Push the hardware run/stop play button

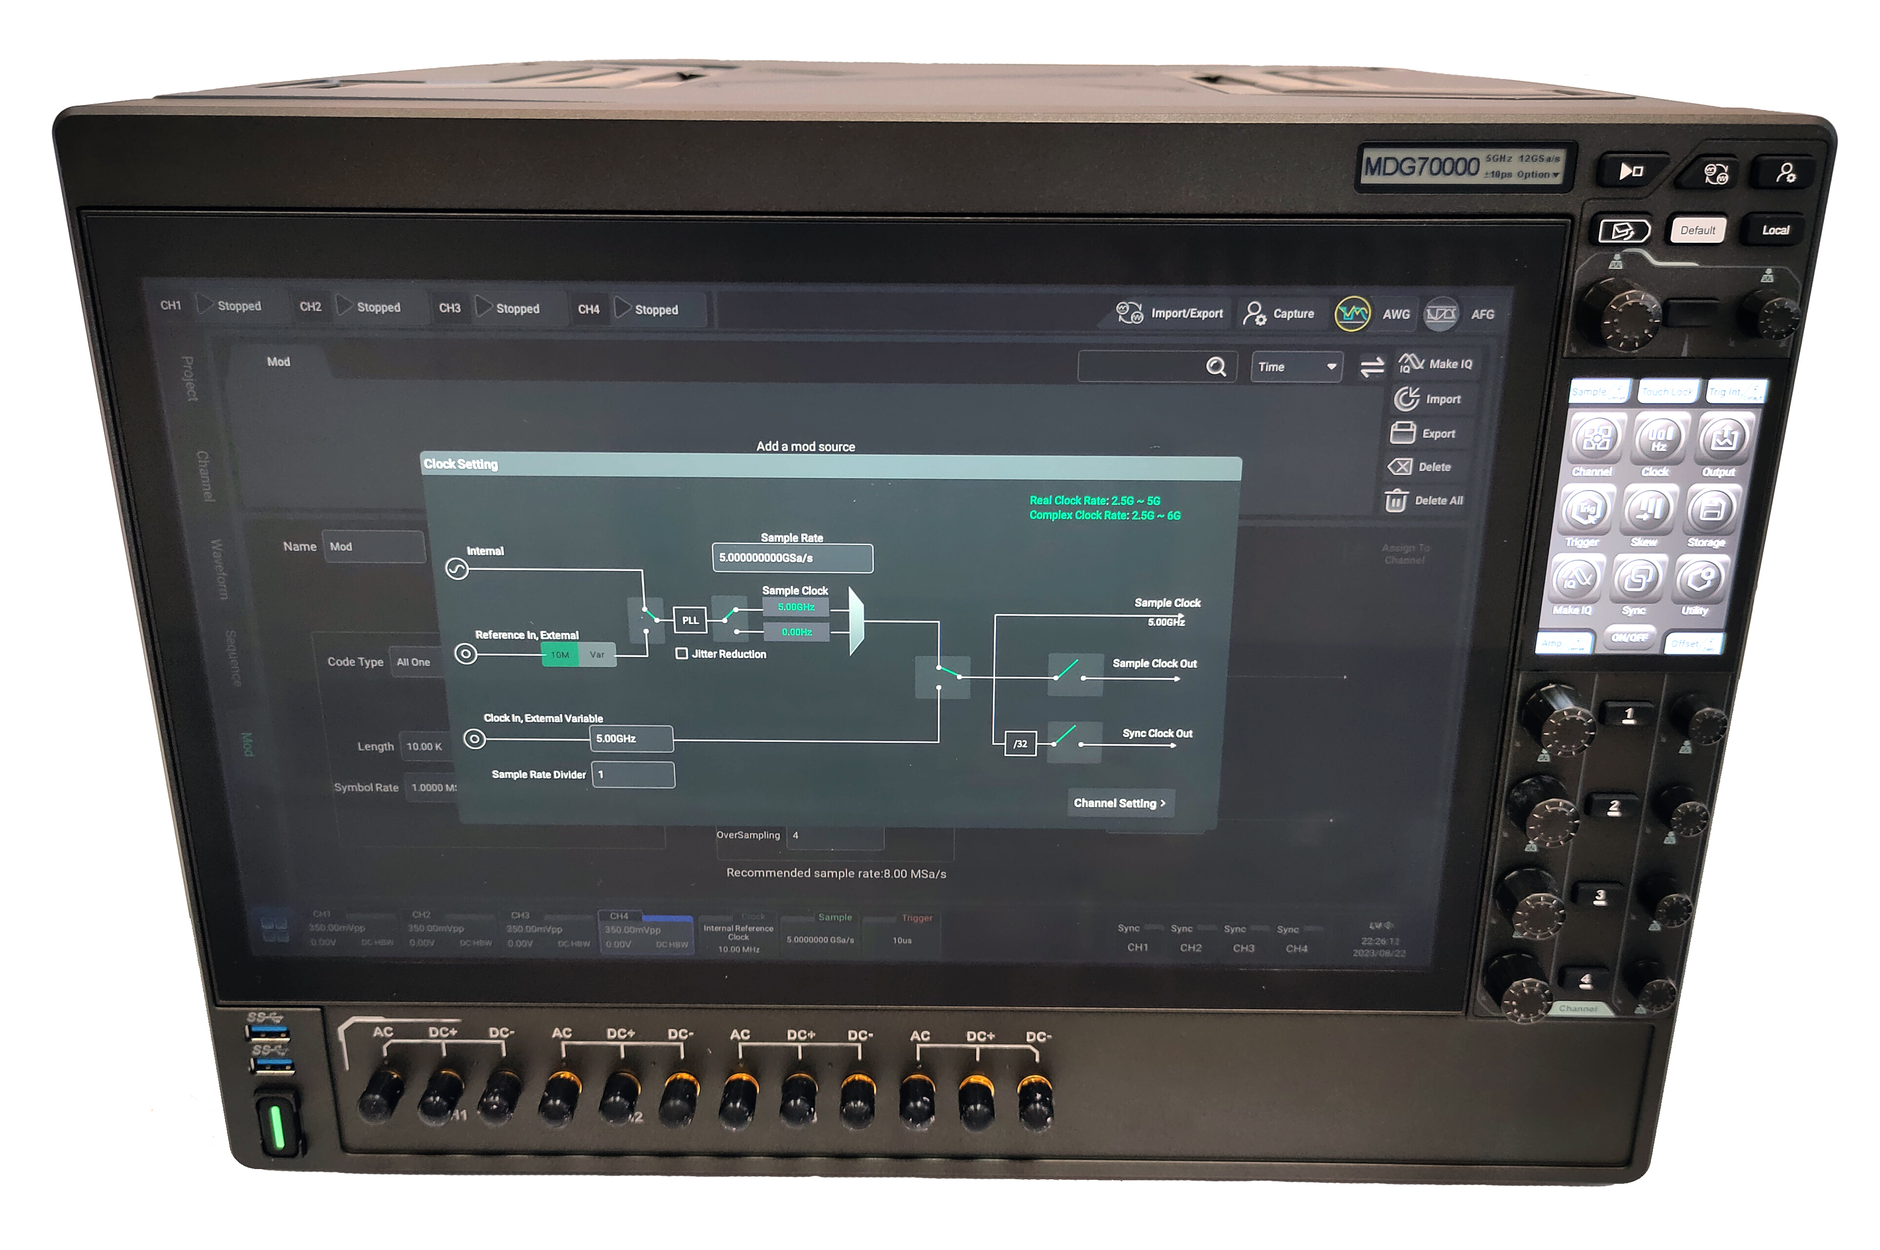(1631, 171)
